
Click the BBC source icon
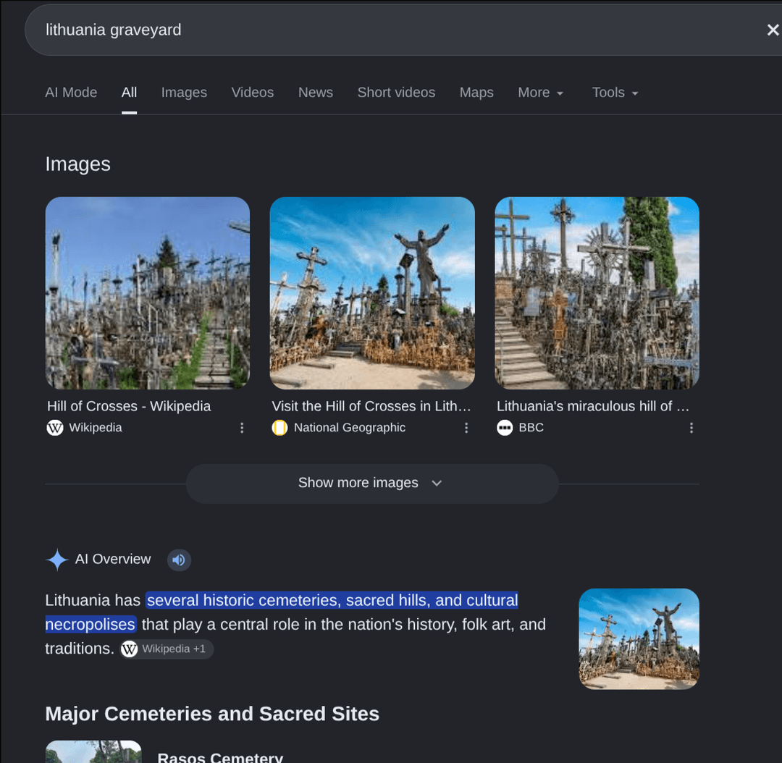[505, 427]
